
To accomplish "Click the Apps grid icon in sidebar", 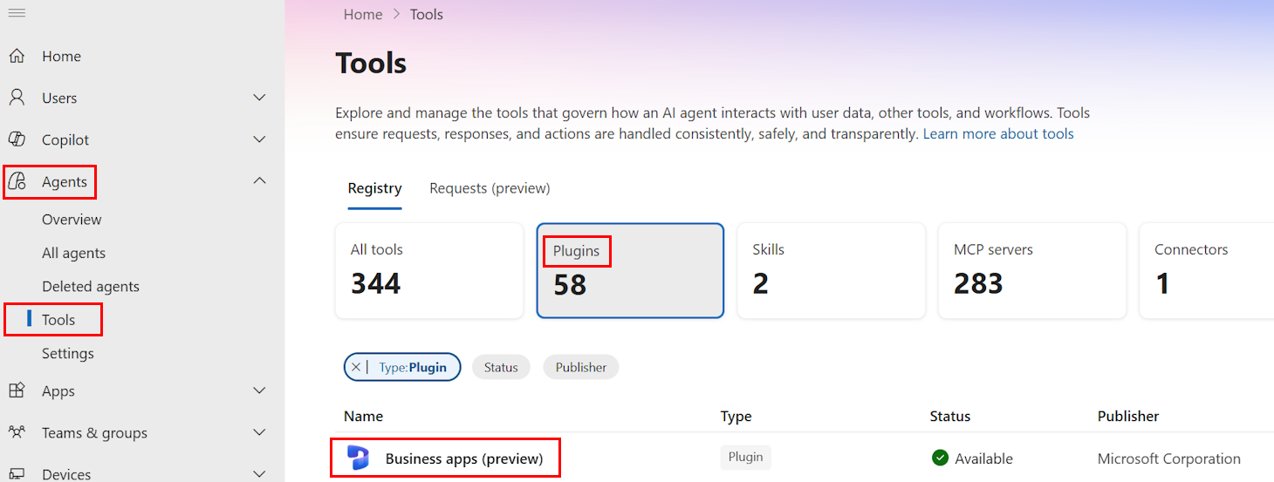I will tap(17, 390).
